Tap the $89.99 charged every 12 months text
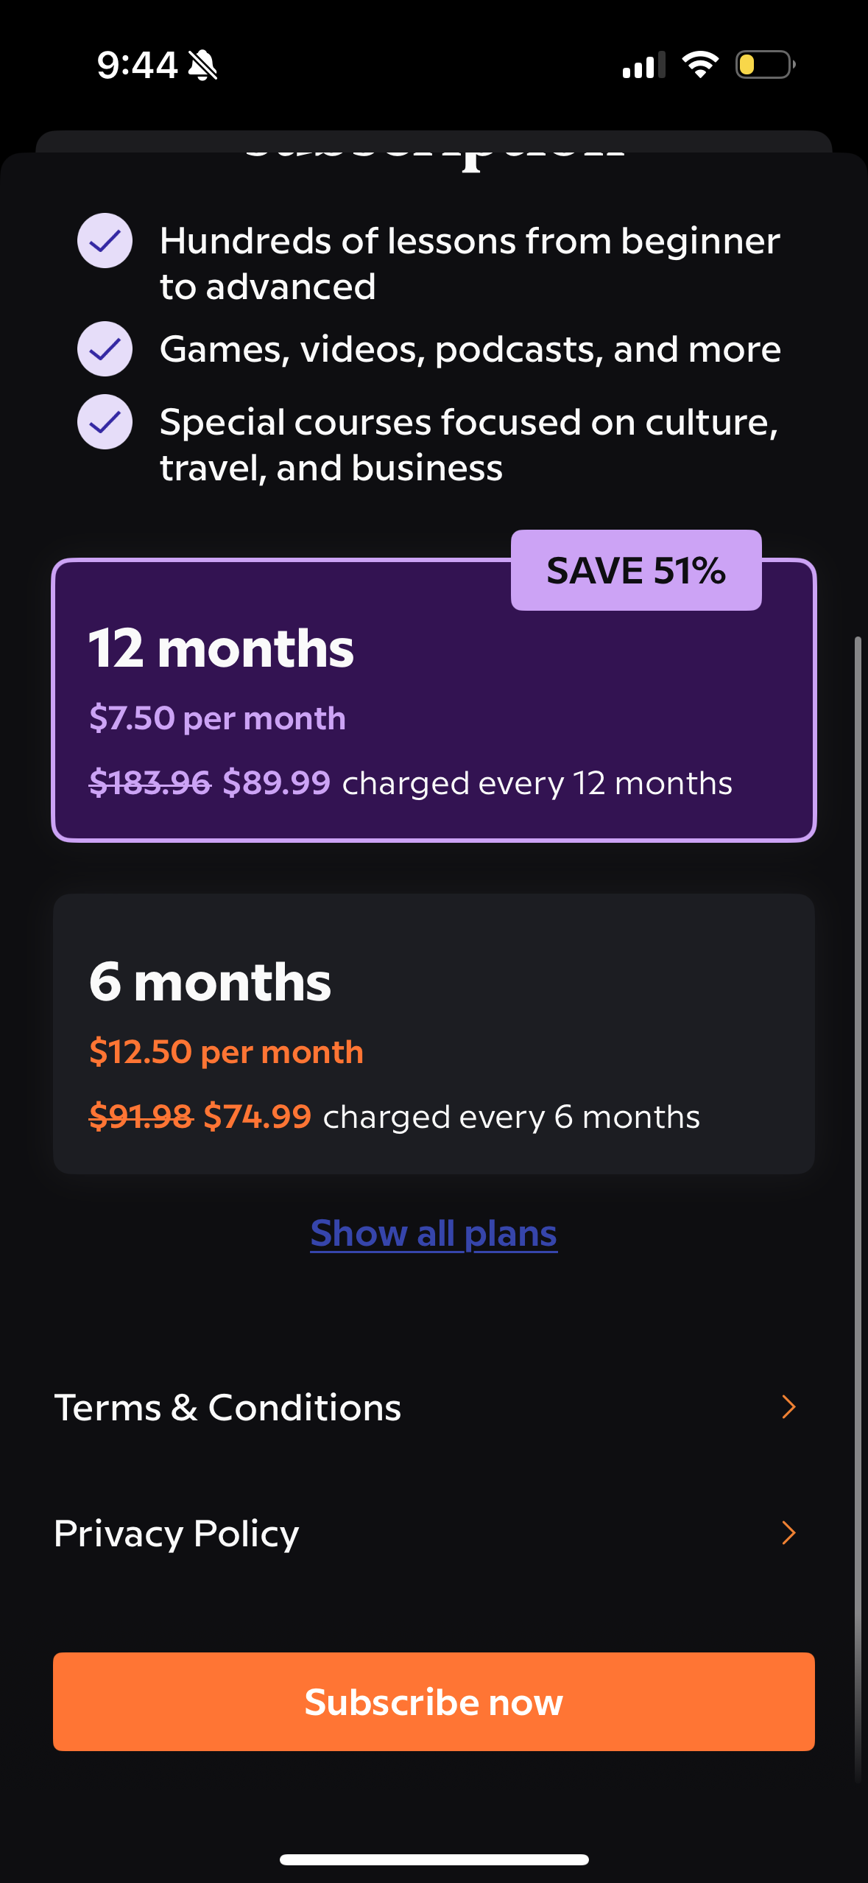The image size is (868, 1883). click(x=479, y=782)
